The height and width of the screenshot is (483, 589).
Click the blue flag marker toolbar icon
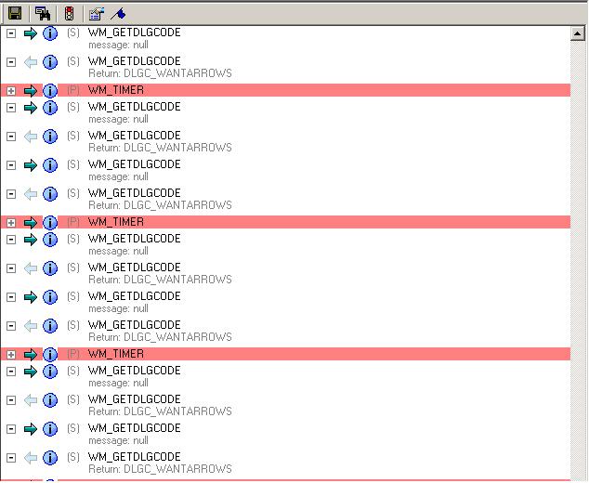(x=118, y=14)
